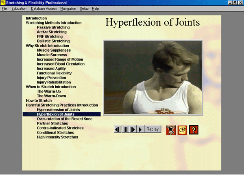Click the red arrow cursor figure icon

click(171, 130)
